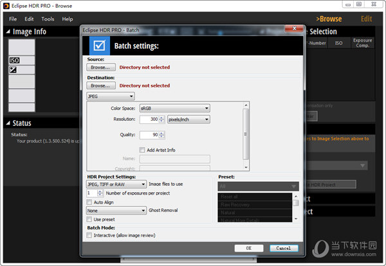Switch to the Edit mode tab

tap(366, 19)
